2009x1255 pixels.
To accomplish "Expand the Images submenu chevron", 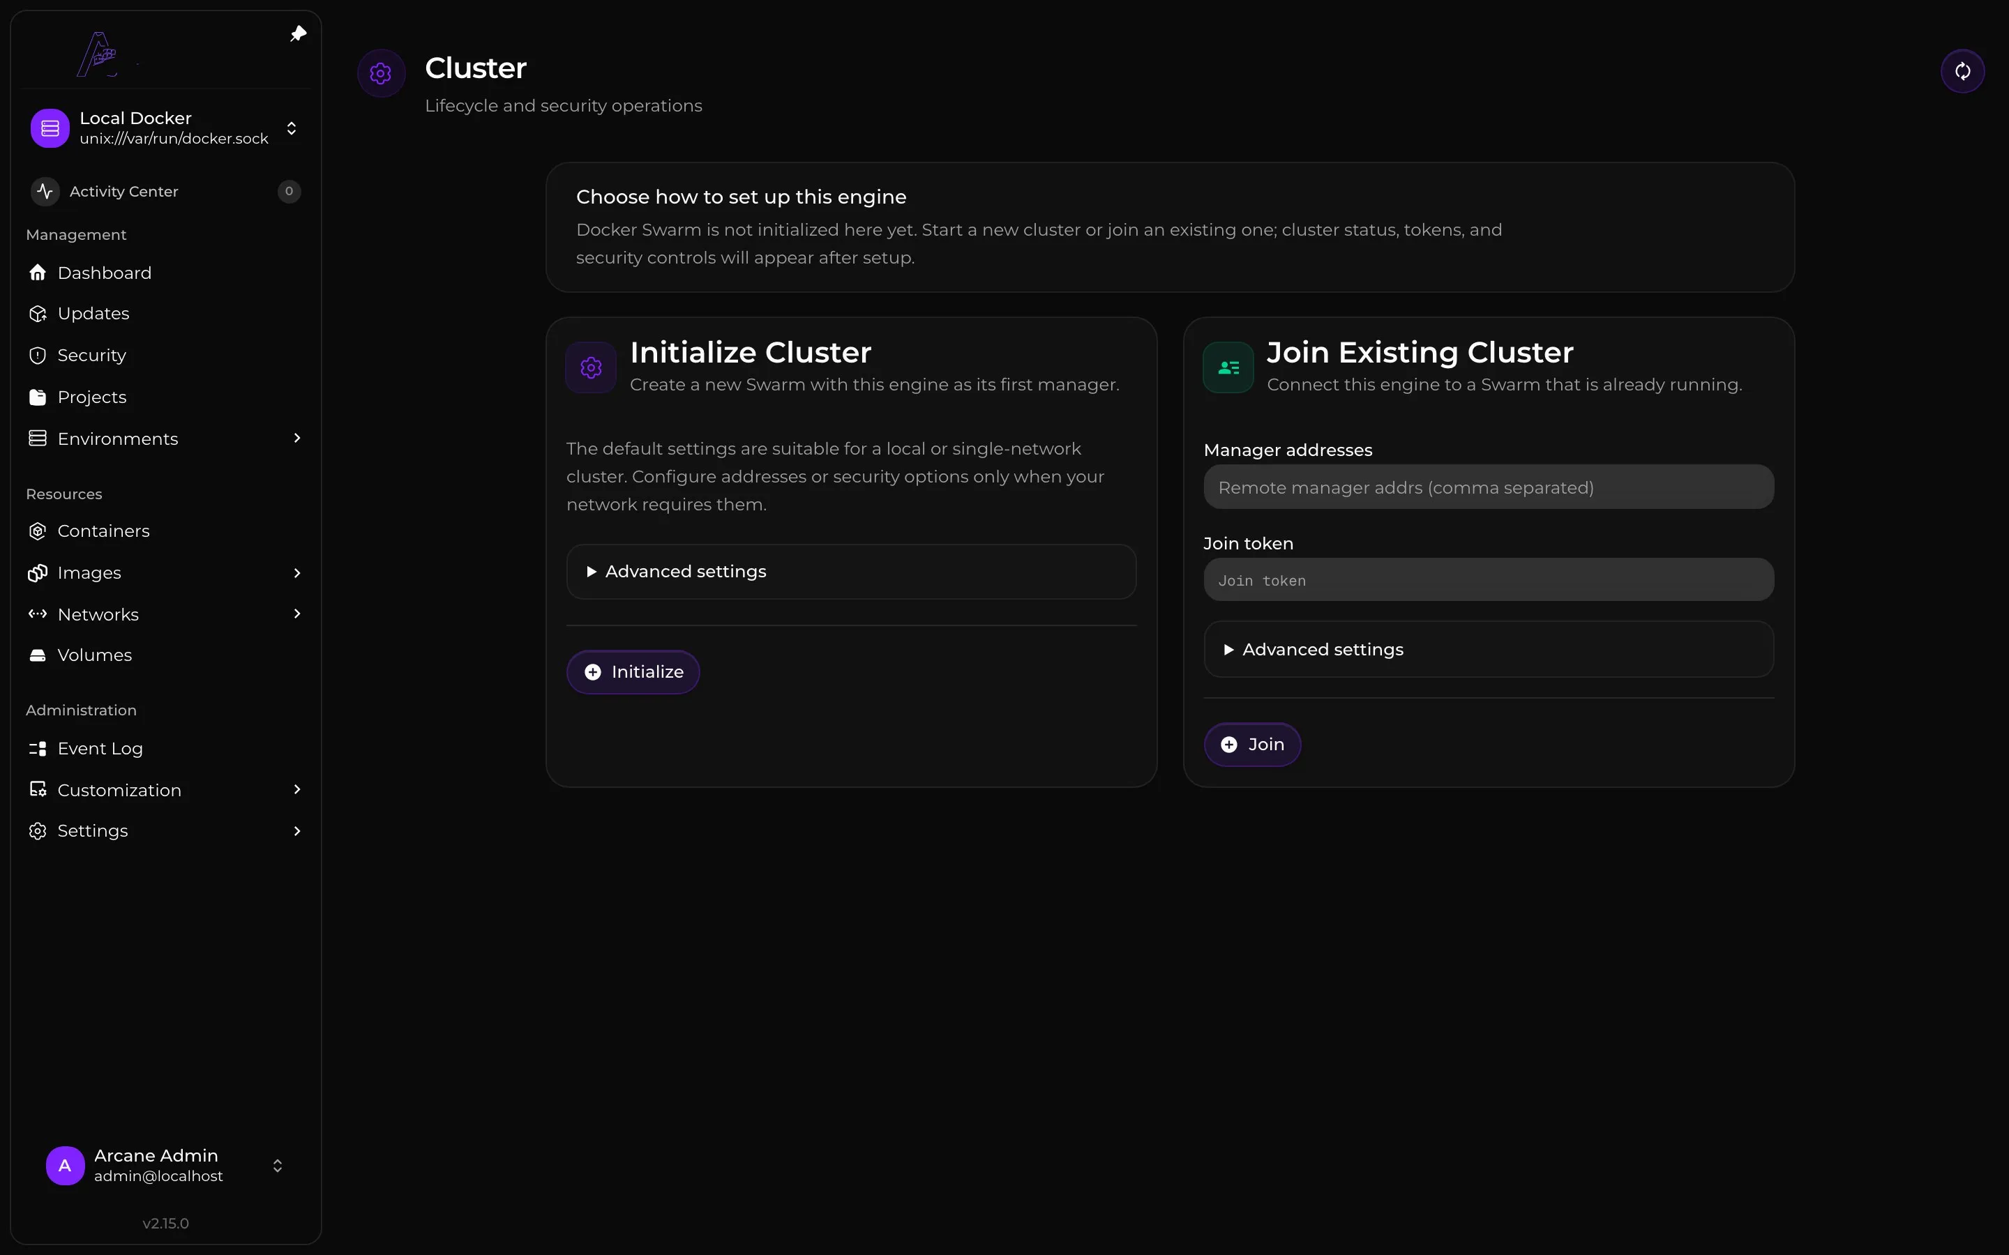I will click(297, 572).
